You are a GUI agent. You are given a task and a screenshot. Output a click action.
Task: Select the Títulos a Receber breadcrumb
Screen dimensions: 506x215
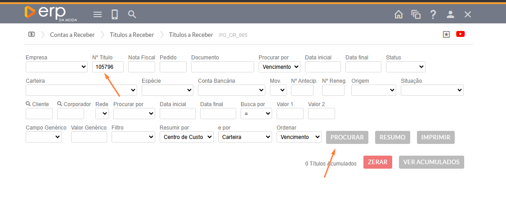[132, 35]
